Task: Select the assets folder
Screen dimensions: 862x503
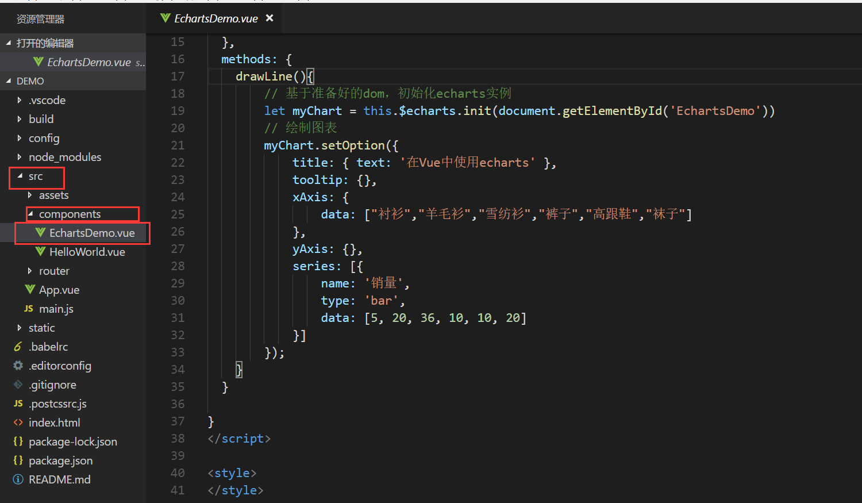Action: point(54,195)
